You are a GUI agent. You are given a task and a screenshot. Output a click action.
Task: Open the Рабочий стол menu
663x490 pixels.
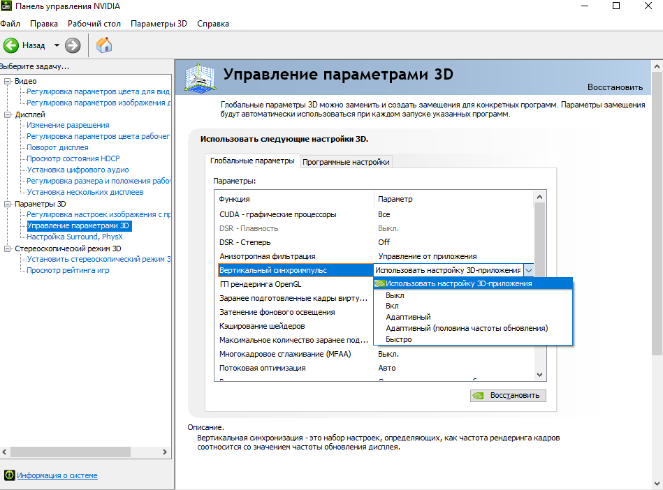(94, 24)
